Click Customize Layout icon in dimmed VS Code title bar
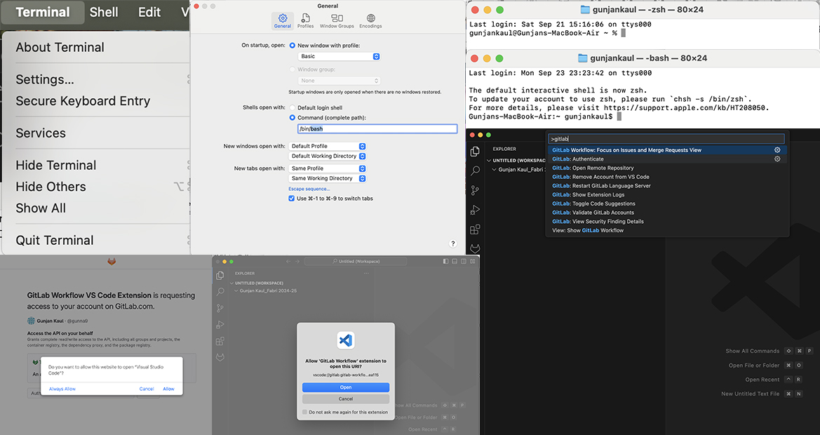This screenshot has height=435, width=820. (x=473, y=261)
